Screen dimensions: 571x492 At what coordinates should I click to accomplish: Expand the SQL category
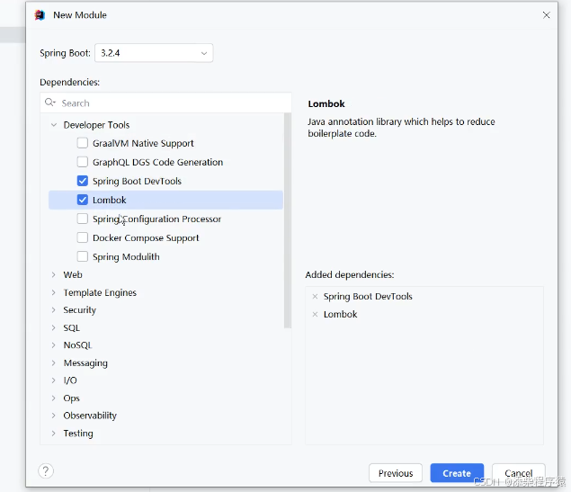tap(54, 327)
